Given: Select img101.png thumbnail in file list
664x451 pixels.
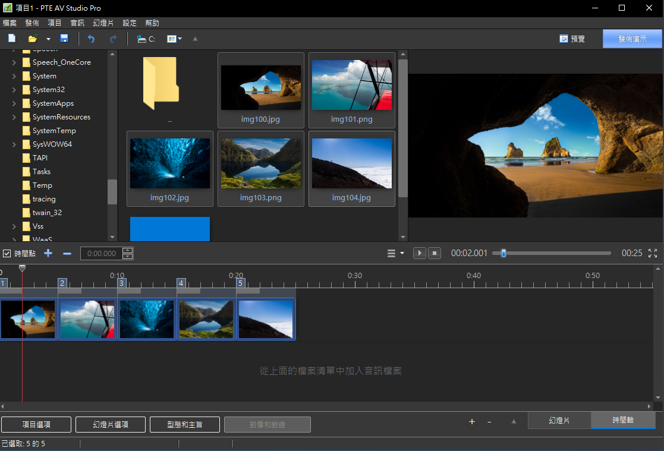Looking at the screenshot, I should tap(352, 90).
